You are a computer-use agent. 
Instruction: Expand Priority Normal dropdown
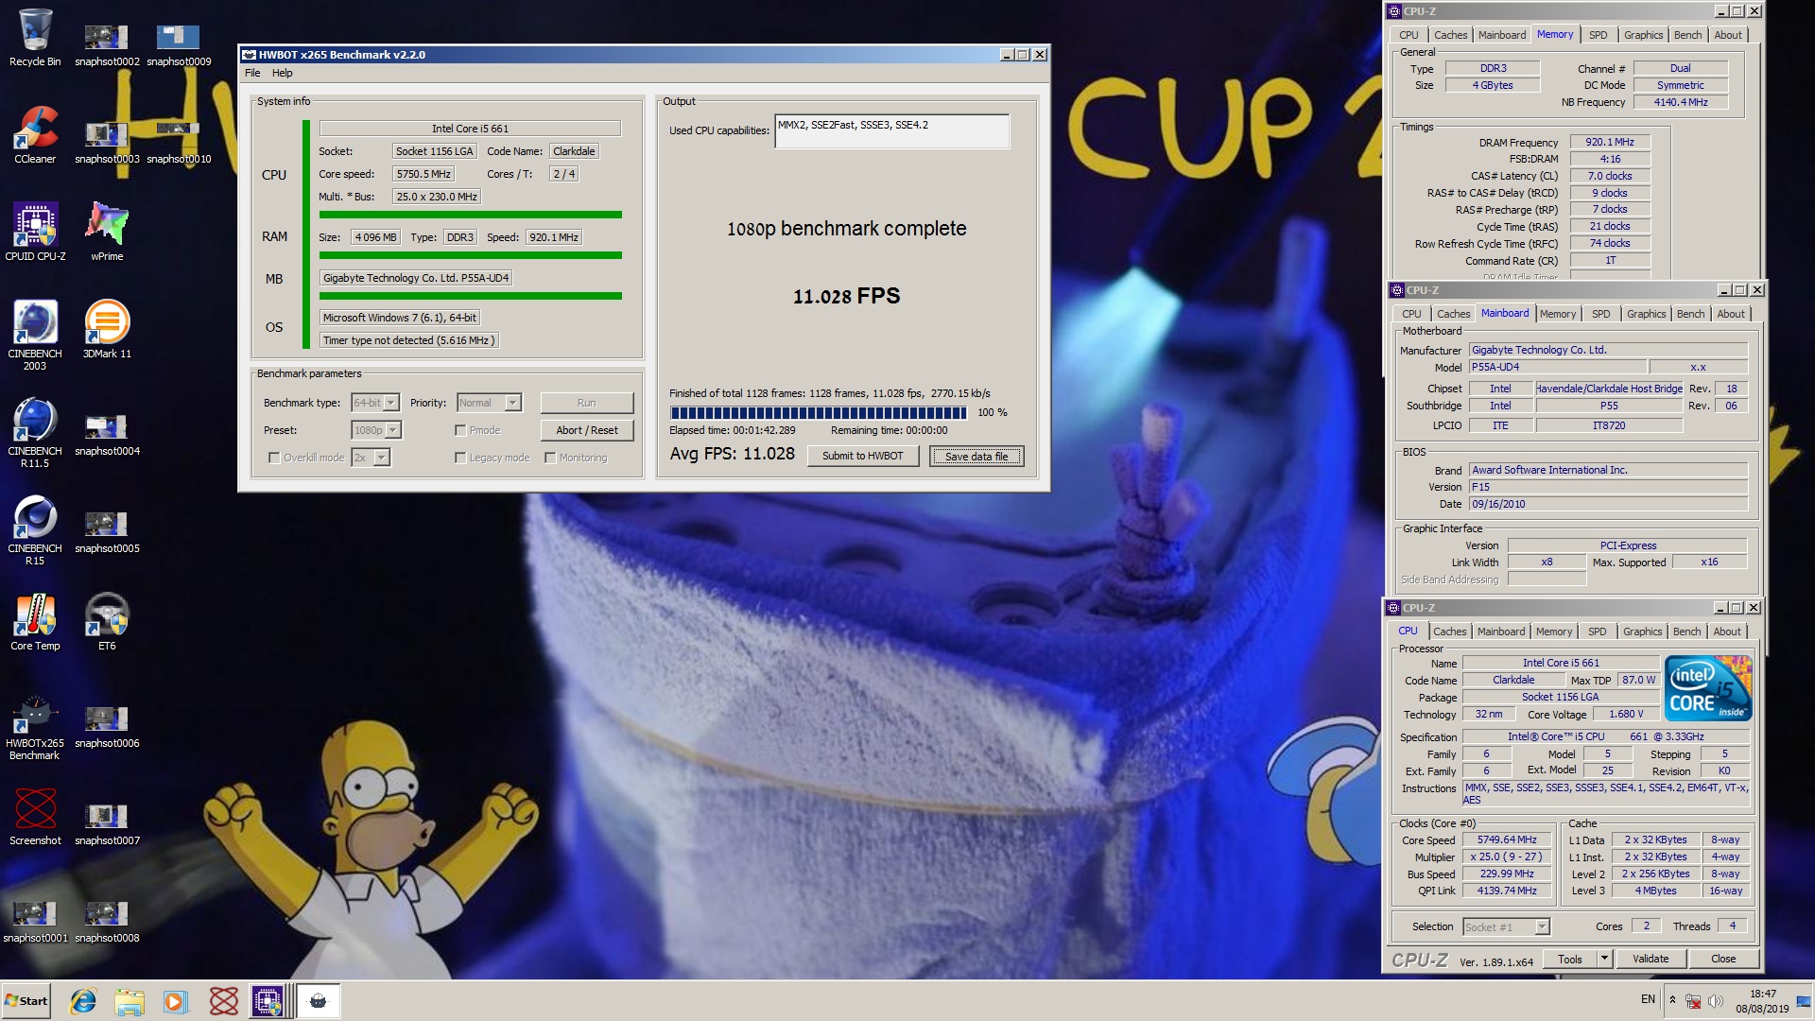click(x=512, y=403)
